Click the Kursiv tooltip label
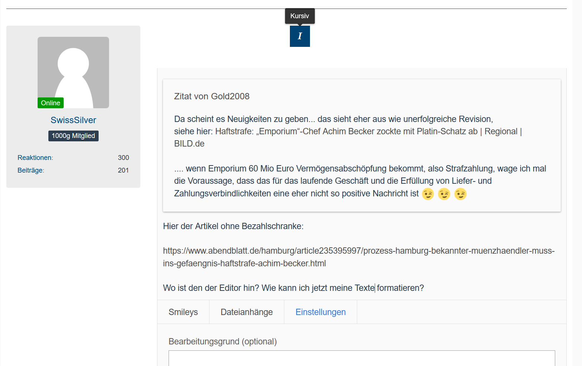The height and width of the screenshot is (366, 582). click(300, 16)
